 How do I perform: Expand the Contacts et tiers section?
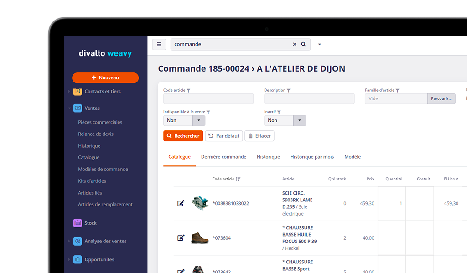pos(69,92)
